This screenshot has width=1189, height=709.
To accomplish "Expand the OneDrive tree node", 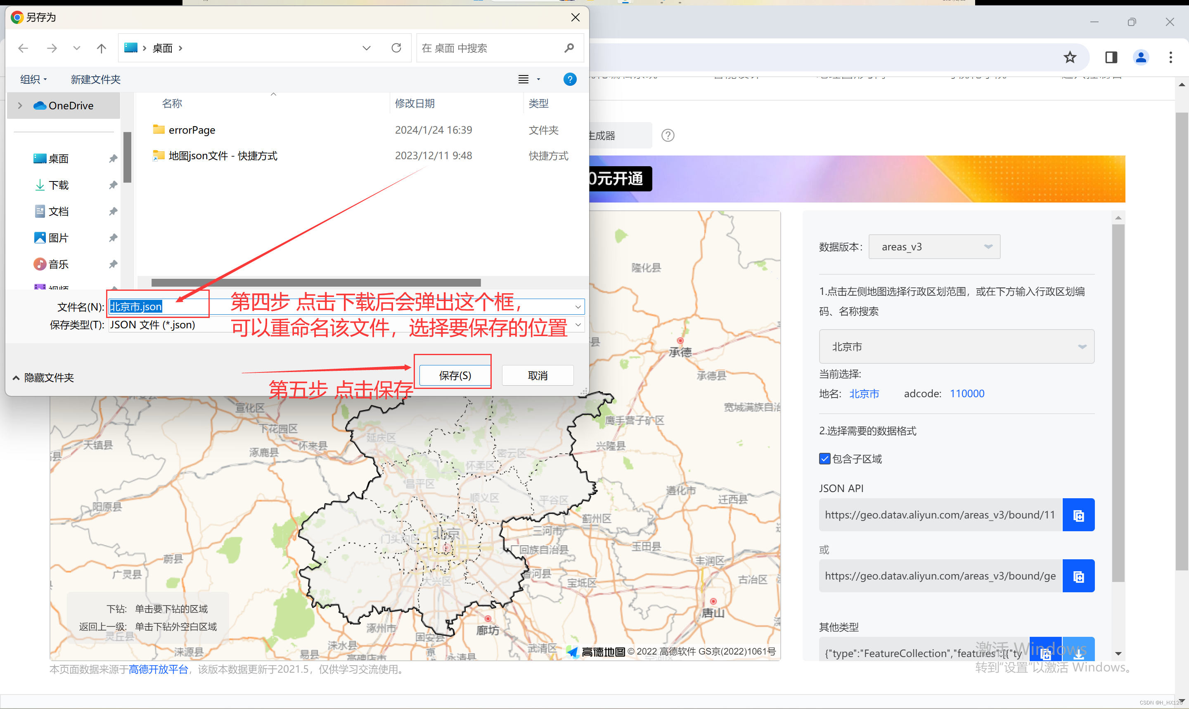I will coord(20,106).
